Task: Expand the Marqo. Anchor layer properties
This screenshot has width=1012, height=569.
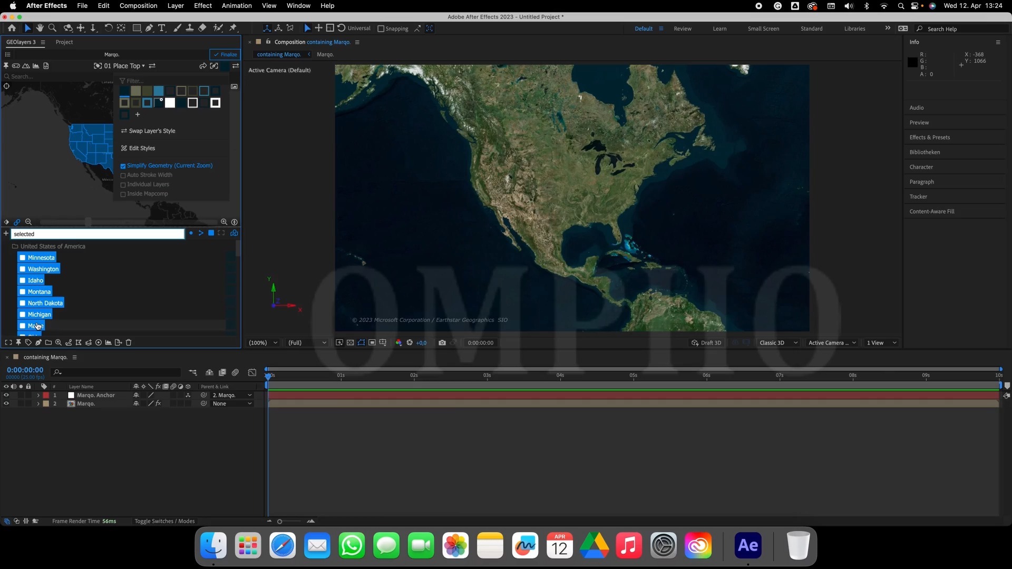Action: tap(38, 395)
